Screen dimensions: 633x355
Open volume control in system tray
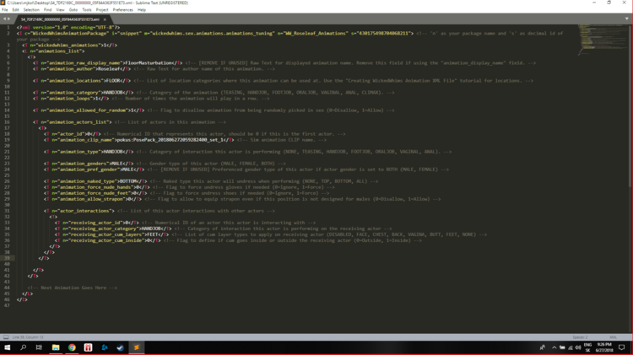578,347
